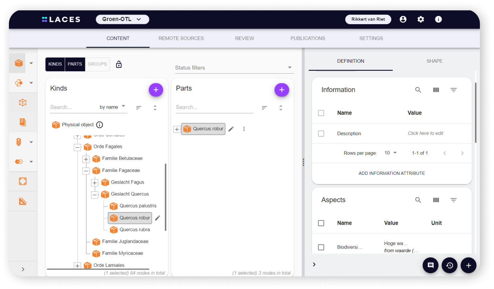This screenshot has width=494, height=289.
Task: Go to the Review tab
Action: click(x=244, y=38)
